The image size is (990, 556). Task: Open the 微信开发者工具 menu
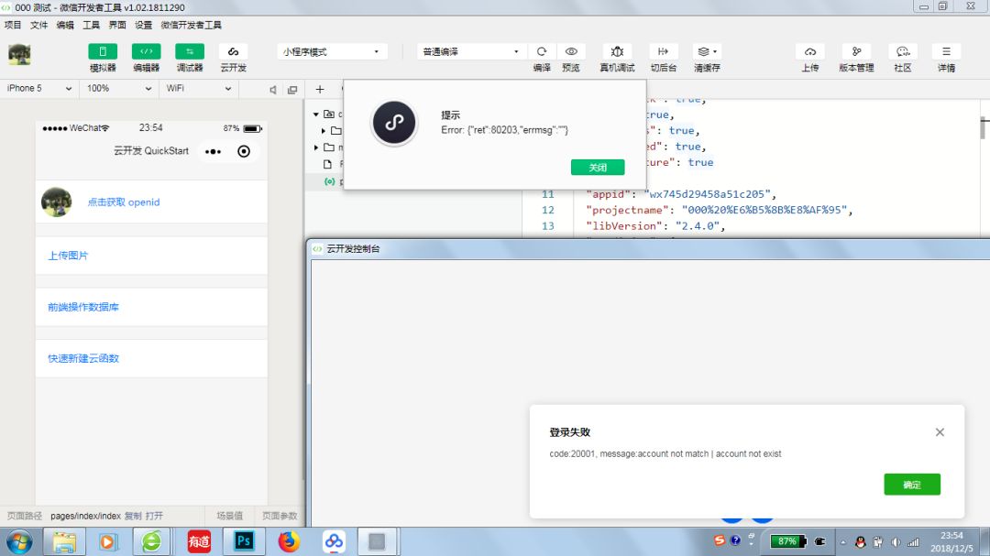click(192, 26)
